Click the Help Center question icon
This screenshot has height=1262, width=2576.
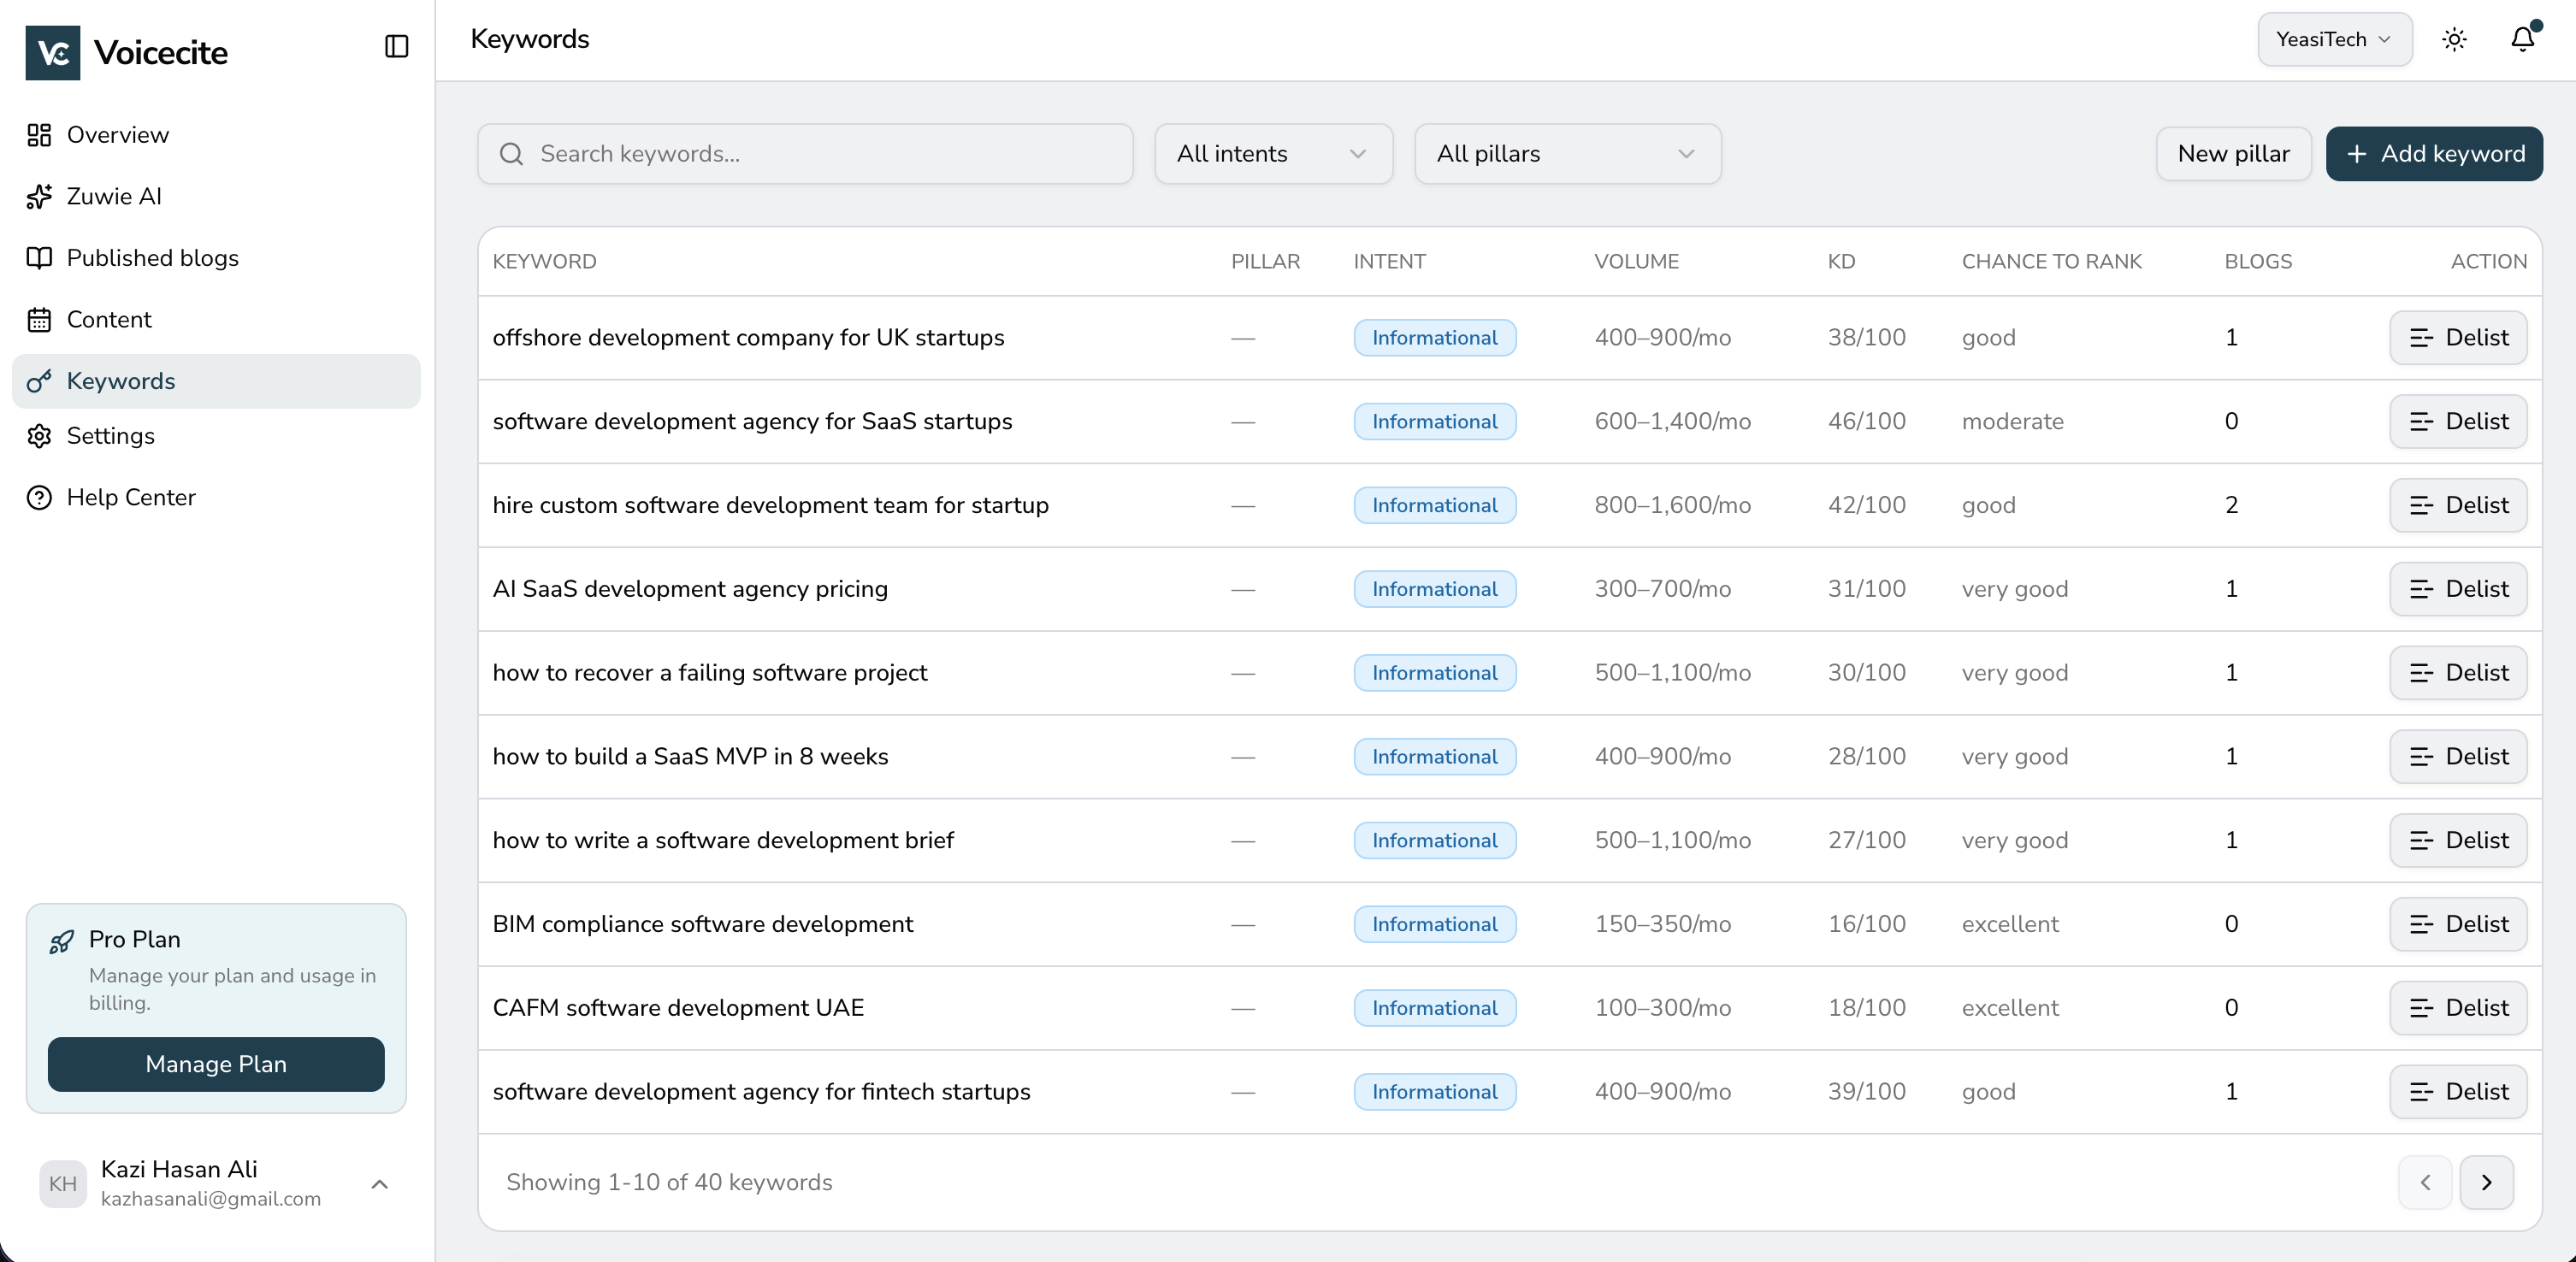tap(39, 498)
